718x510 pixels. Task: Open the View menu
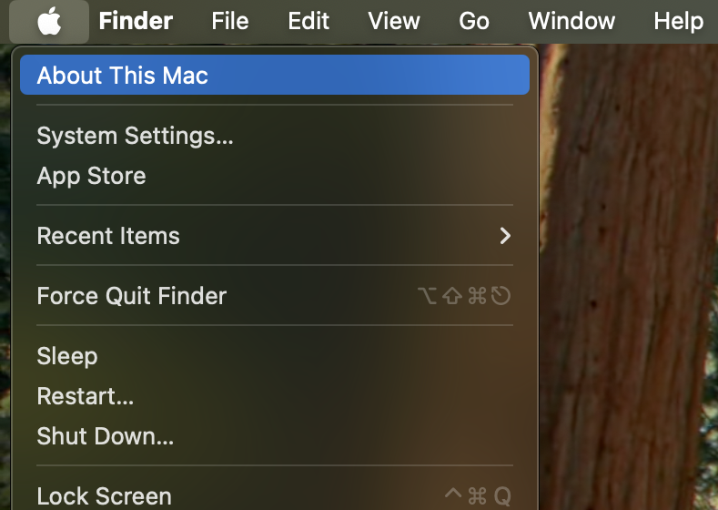[x=394, y=21]
